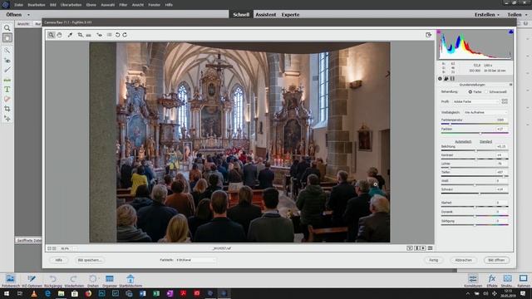The image size is (532, 299).
Task: Open the Windows Start menu
Action: pyautogui.click(x=6, y=293)
